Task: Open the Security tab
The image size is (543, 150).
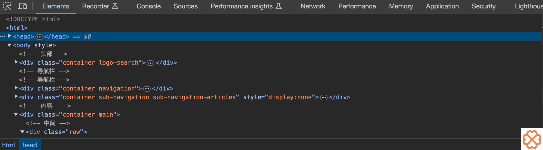Action: tap(484, 6)
